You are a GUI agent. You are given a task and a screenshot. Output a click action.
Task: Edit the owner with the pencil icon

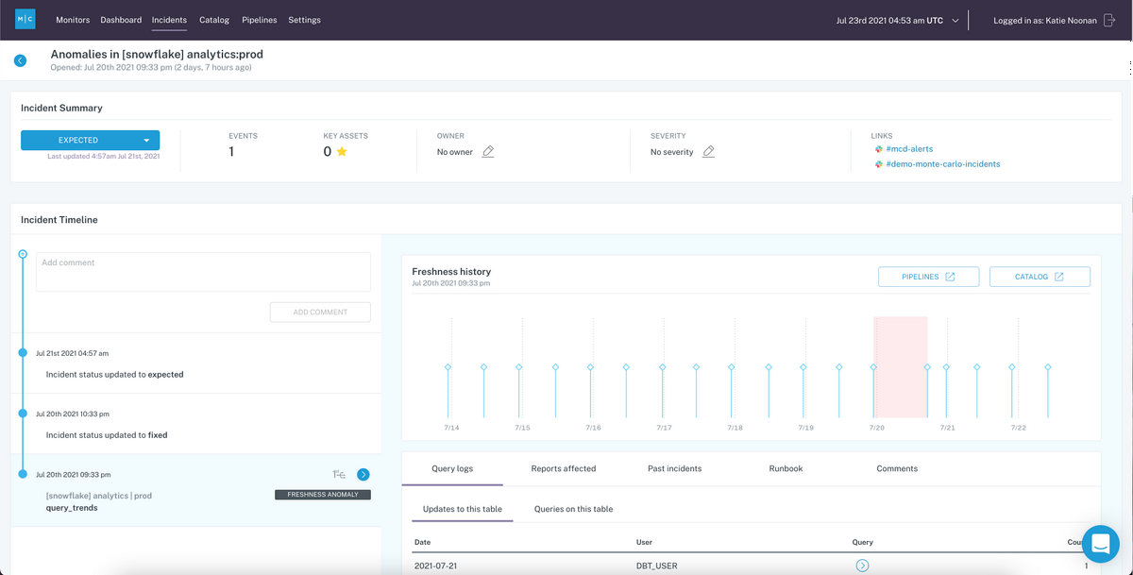[x=488, y=151]
